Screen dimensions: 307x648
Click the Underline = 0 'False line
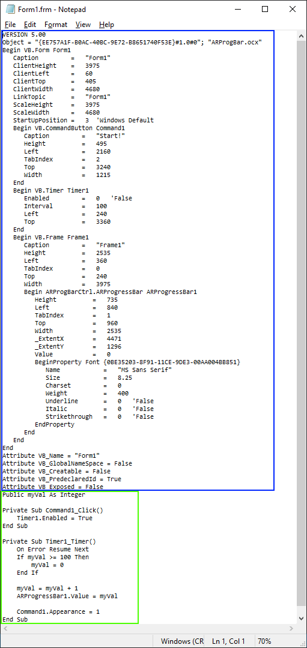tap(100, 401)
